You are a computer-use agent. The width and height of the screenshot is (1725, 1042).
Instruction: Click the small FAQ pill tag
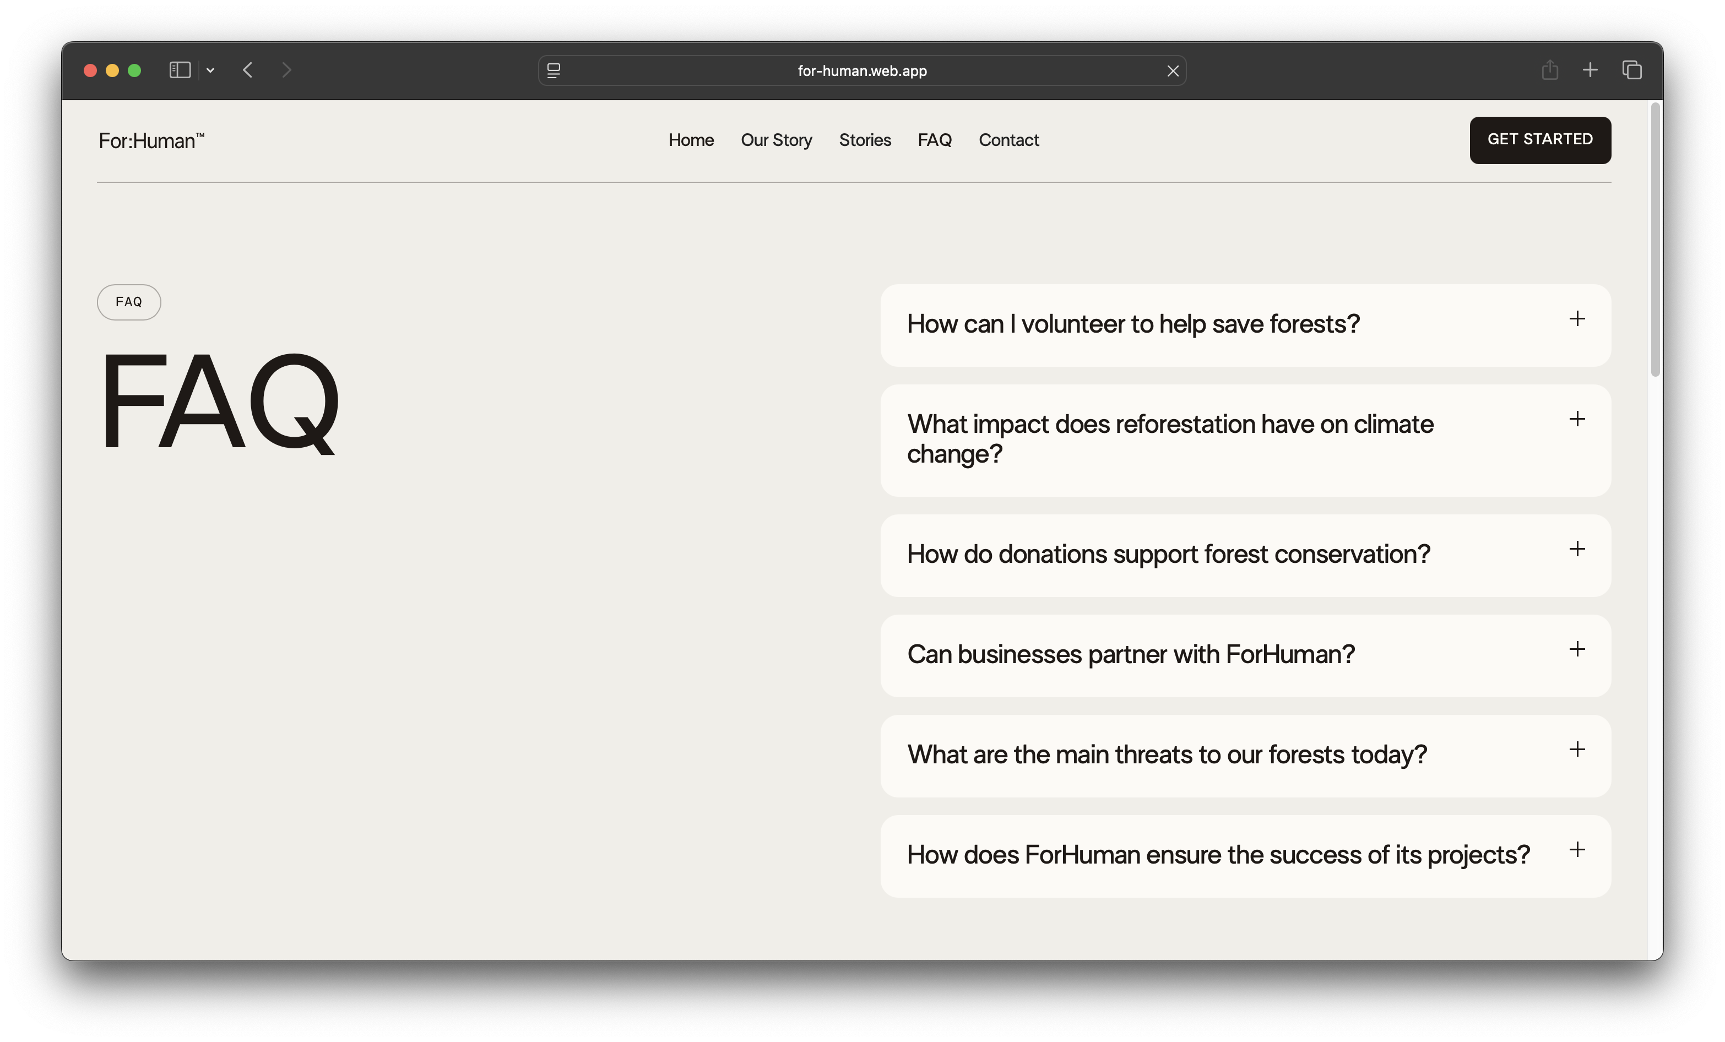[129, 302]
